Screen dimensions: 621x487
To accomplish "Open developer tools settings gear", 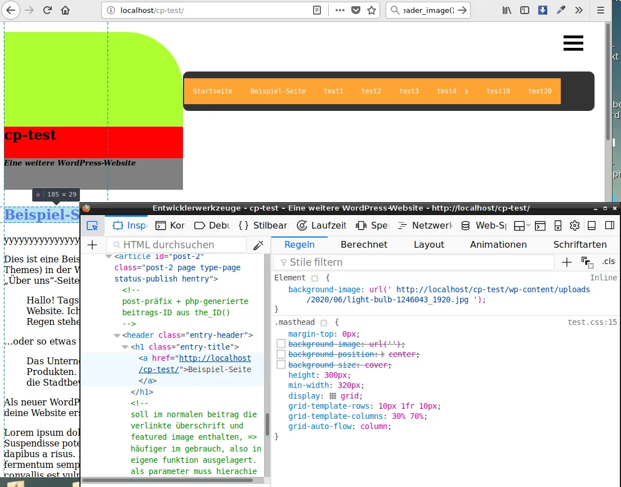I will (x=575, y=226).
